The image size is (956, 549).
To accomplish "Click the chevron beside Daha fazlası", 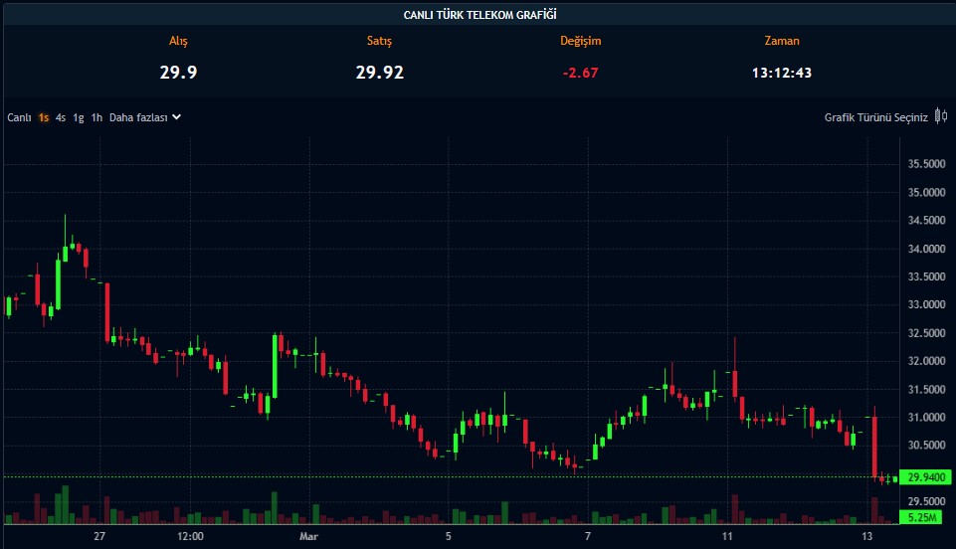I will (176, 117).
